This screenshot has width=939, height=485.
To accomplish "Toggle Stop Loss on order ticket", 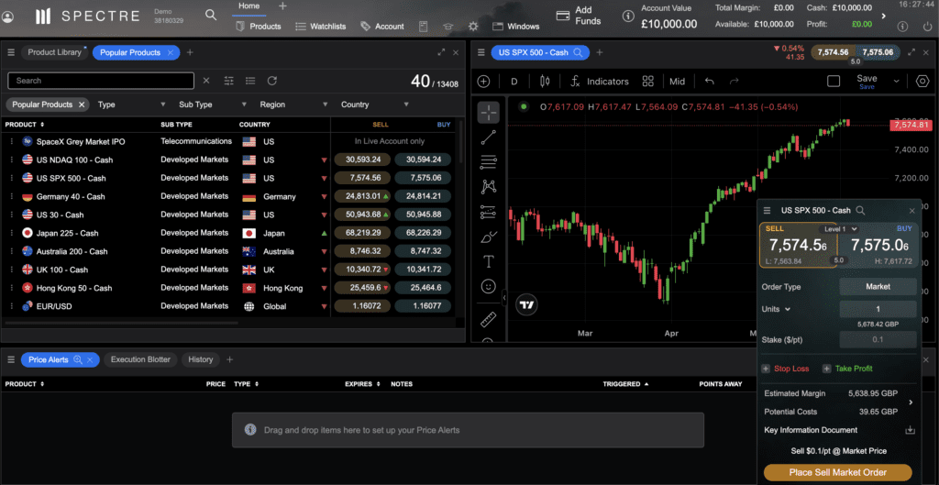I will tap(785, 369).
